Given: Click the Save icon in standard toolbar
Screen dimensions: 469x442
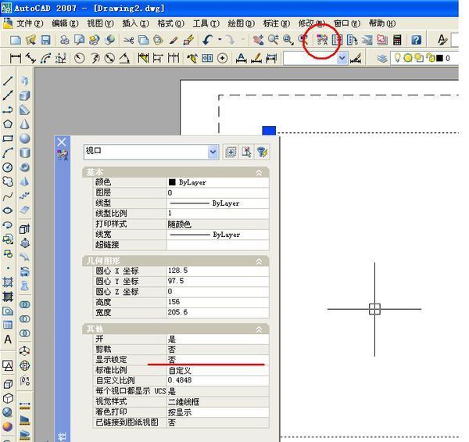Looking at the screenshot, I should tap(45, 39).
